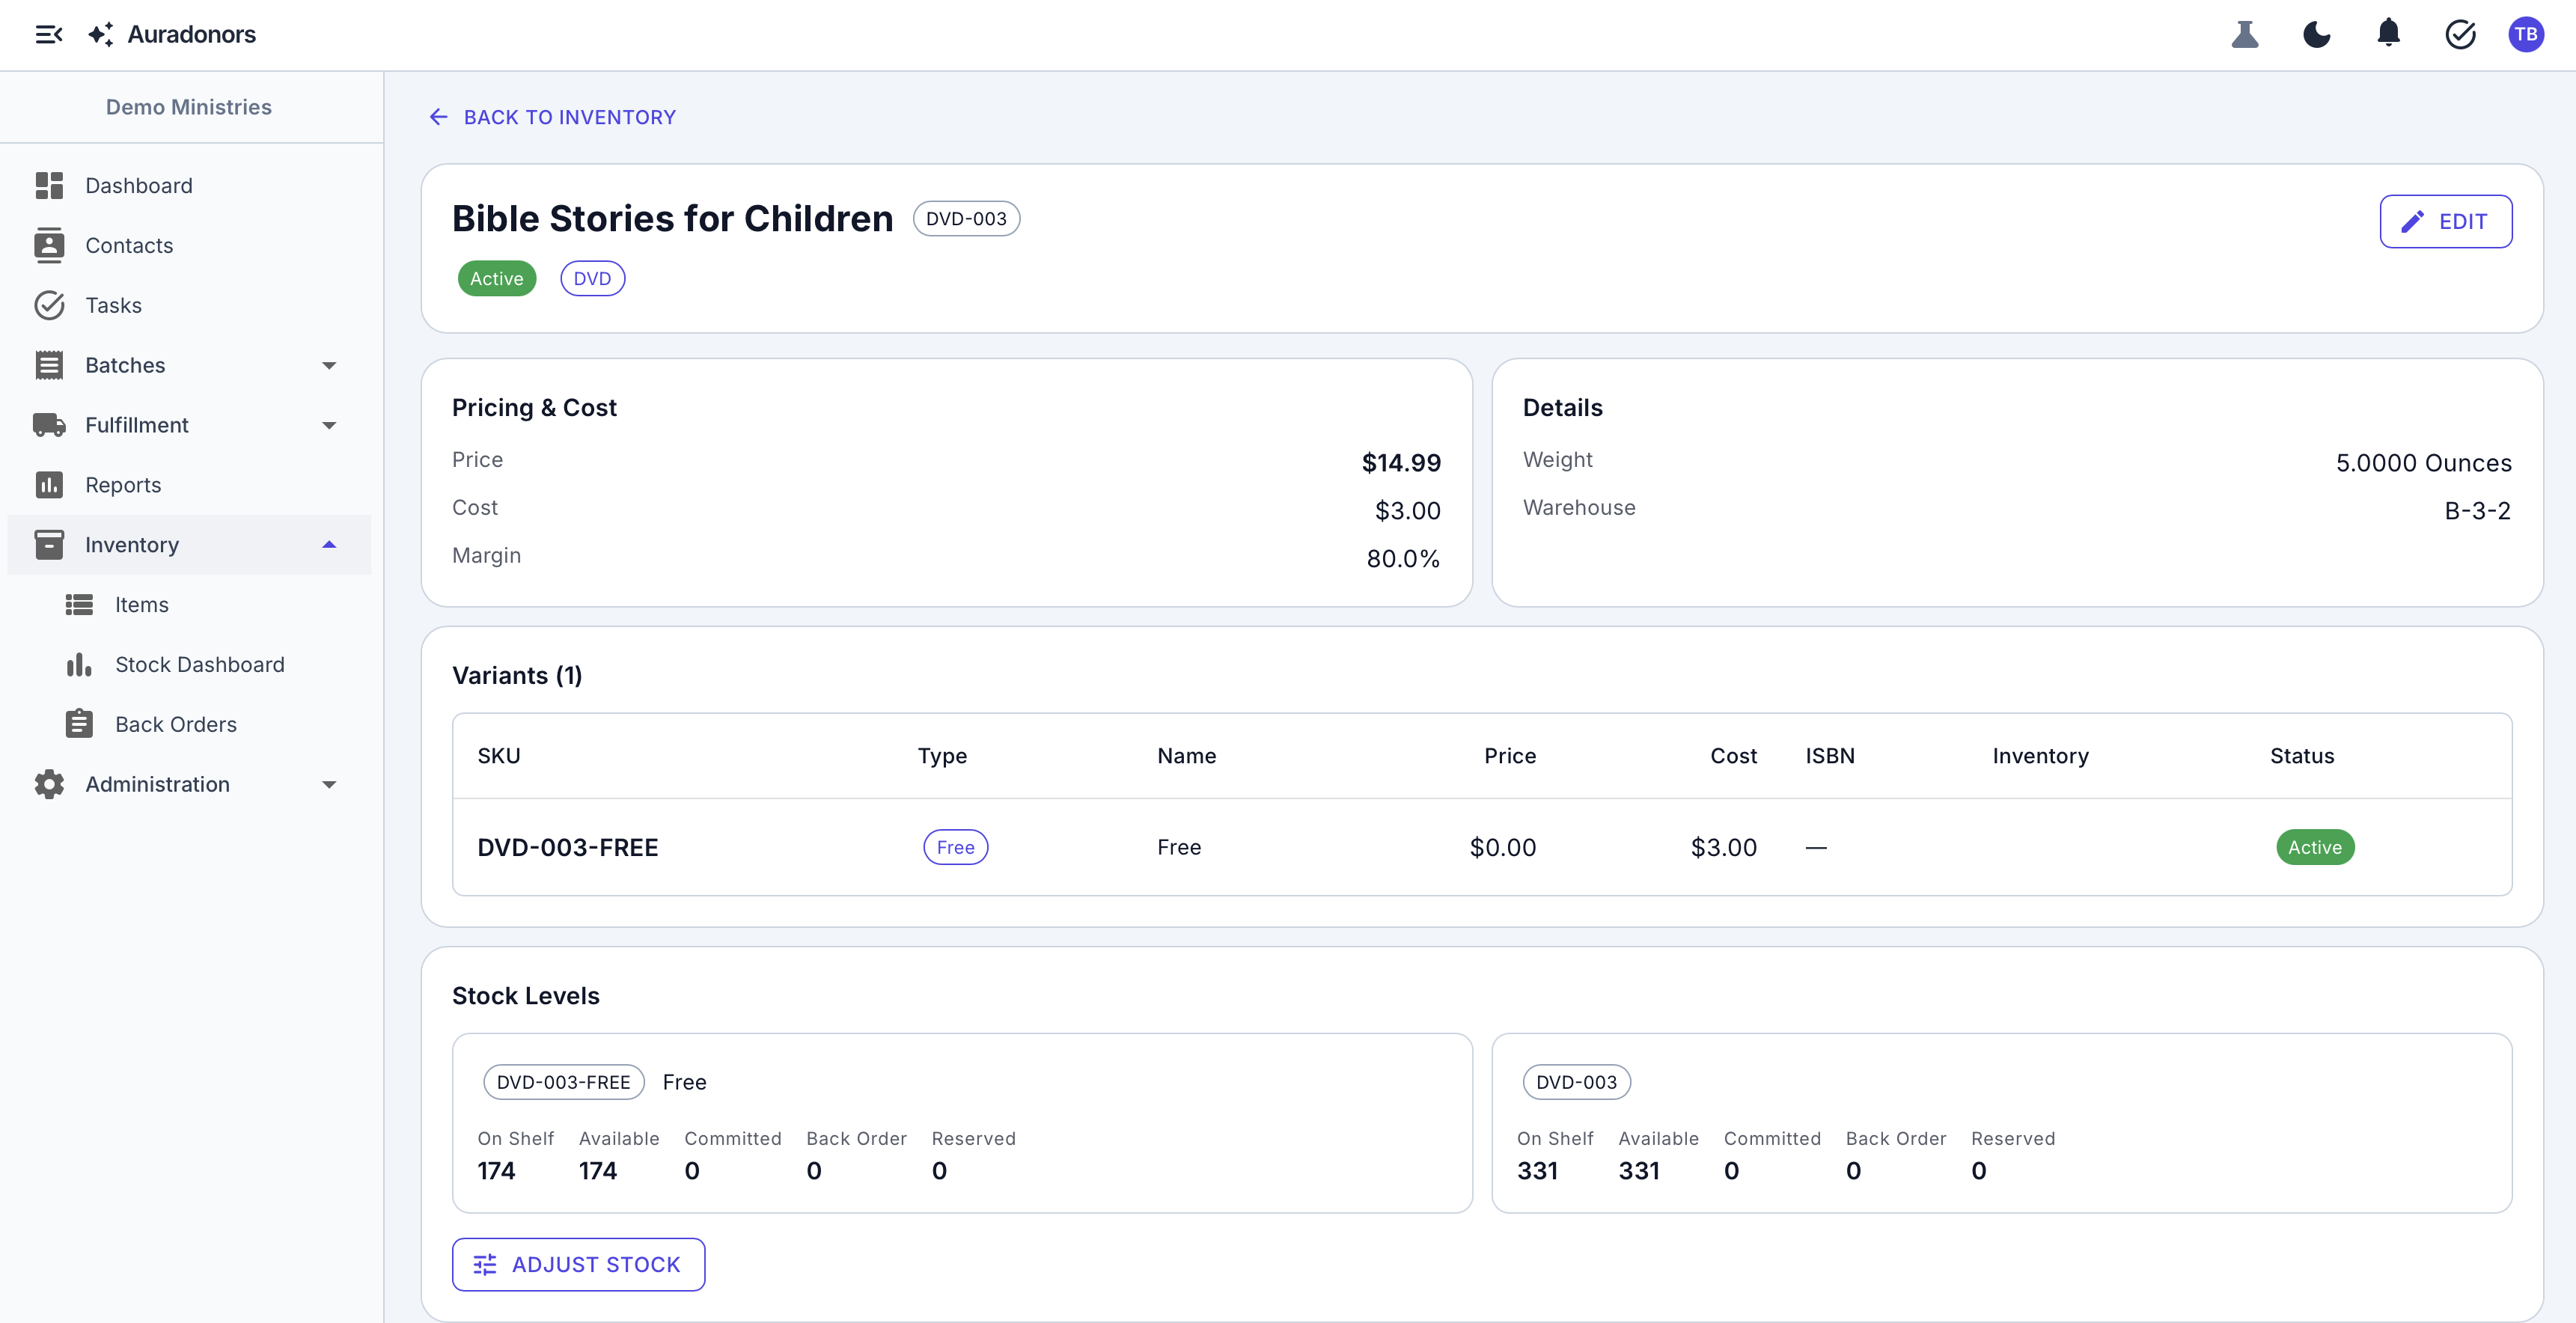
Task: Toggle dark mode with the moon icon
Action: click(x=2317, y=34)
